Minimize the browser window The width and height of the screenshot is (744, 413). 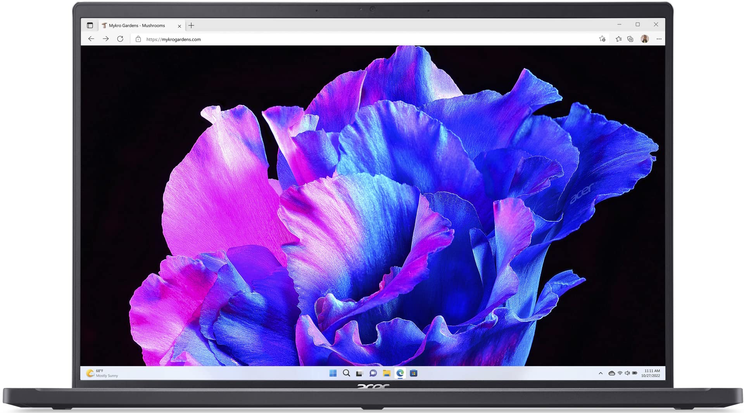[x=619, y=24]
